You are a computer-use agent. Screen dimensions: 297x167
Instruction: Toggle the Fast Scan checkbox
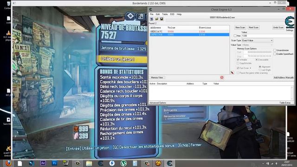coord(238,68)
